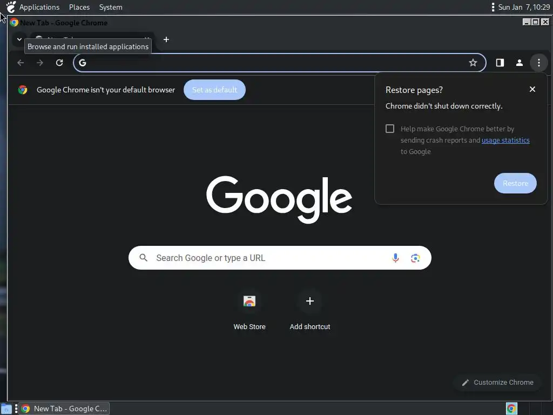This screenshot has width=553, height=415.
Task: Open the Chrome side panel
Action: (x=500, y=63)
